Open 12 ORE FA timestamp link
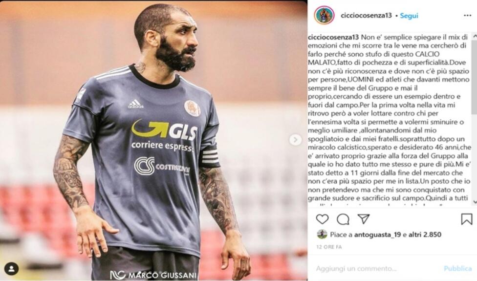This screenshot has width=477, height=281. tap(329, 247)
